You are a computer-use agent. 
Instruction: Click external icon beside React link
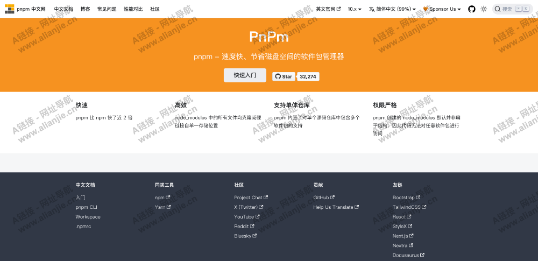[x=409, y=217]
